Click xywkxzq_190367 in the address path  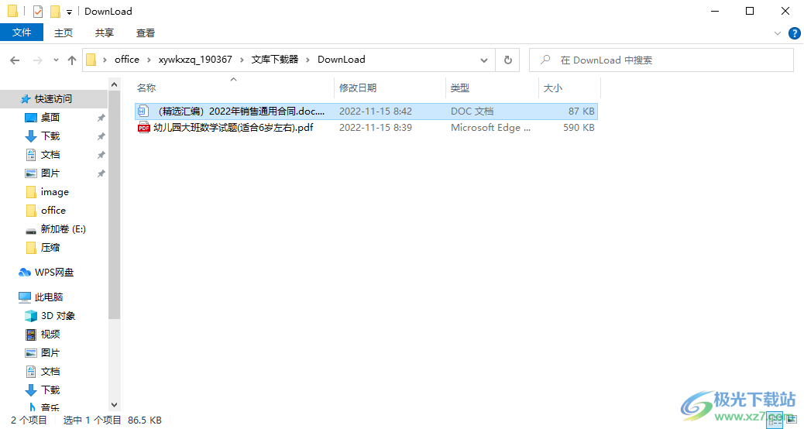[x=195, y=60]
